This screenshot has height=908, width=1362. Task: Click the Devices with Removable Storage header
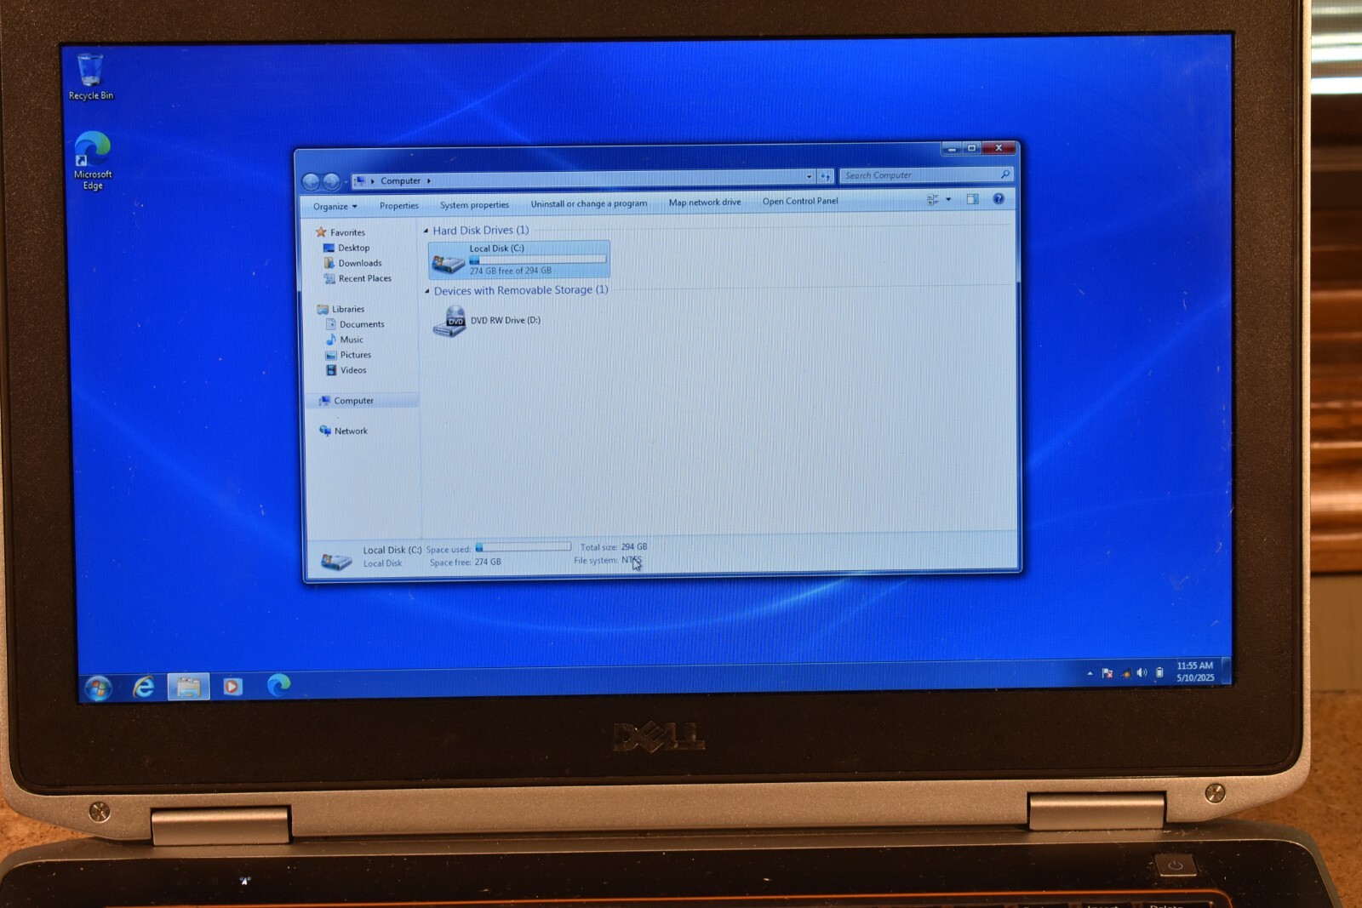click(x=521, y=290)
